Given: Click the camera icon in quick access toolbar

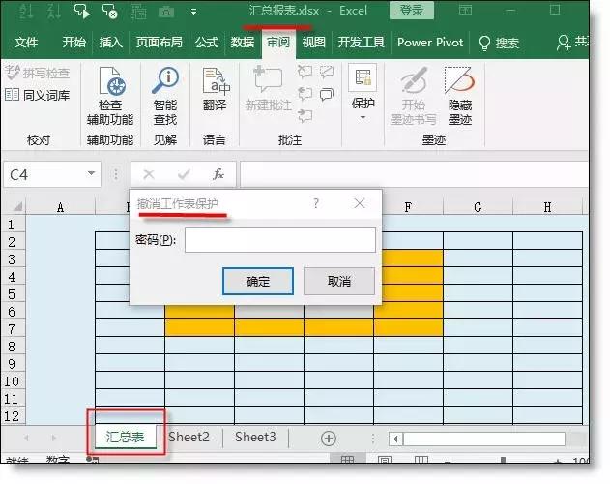Looking at the screenshot, I should click(166, 12).
